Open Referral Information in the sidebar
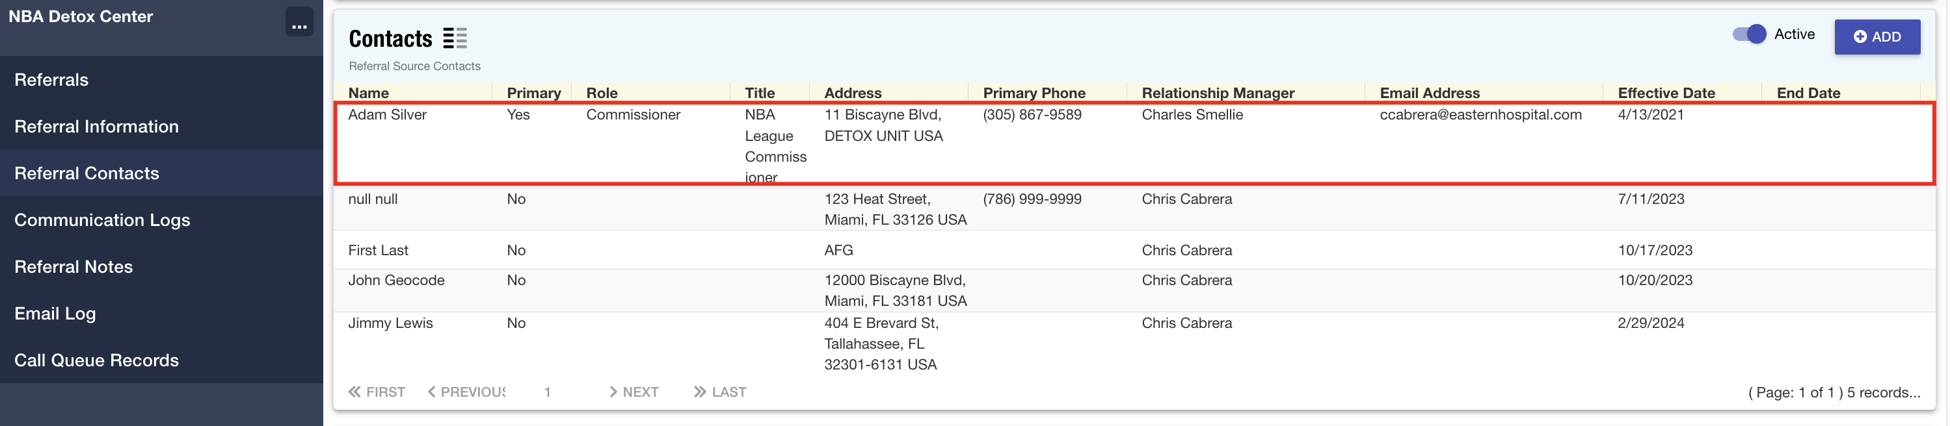The height and width of the screenshot is (426, 1950). point(96,127)
